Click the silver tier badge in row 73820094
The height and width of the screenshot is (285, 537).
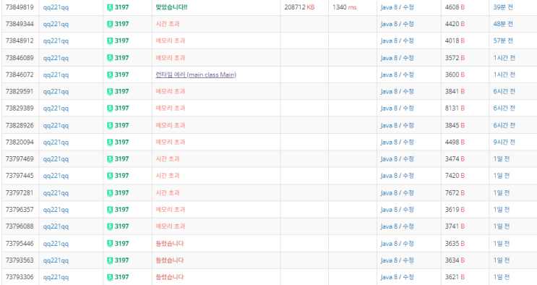click(x=110, y=142)
